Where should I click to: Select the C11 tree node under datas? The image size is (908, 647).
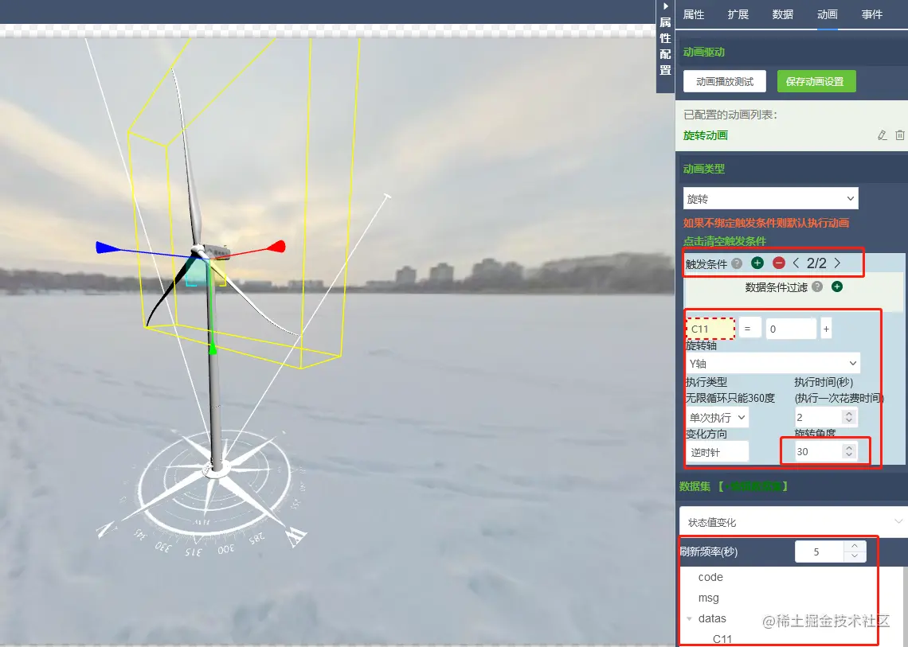coord(722,639)
